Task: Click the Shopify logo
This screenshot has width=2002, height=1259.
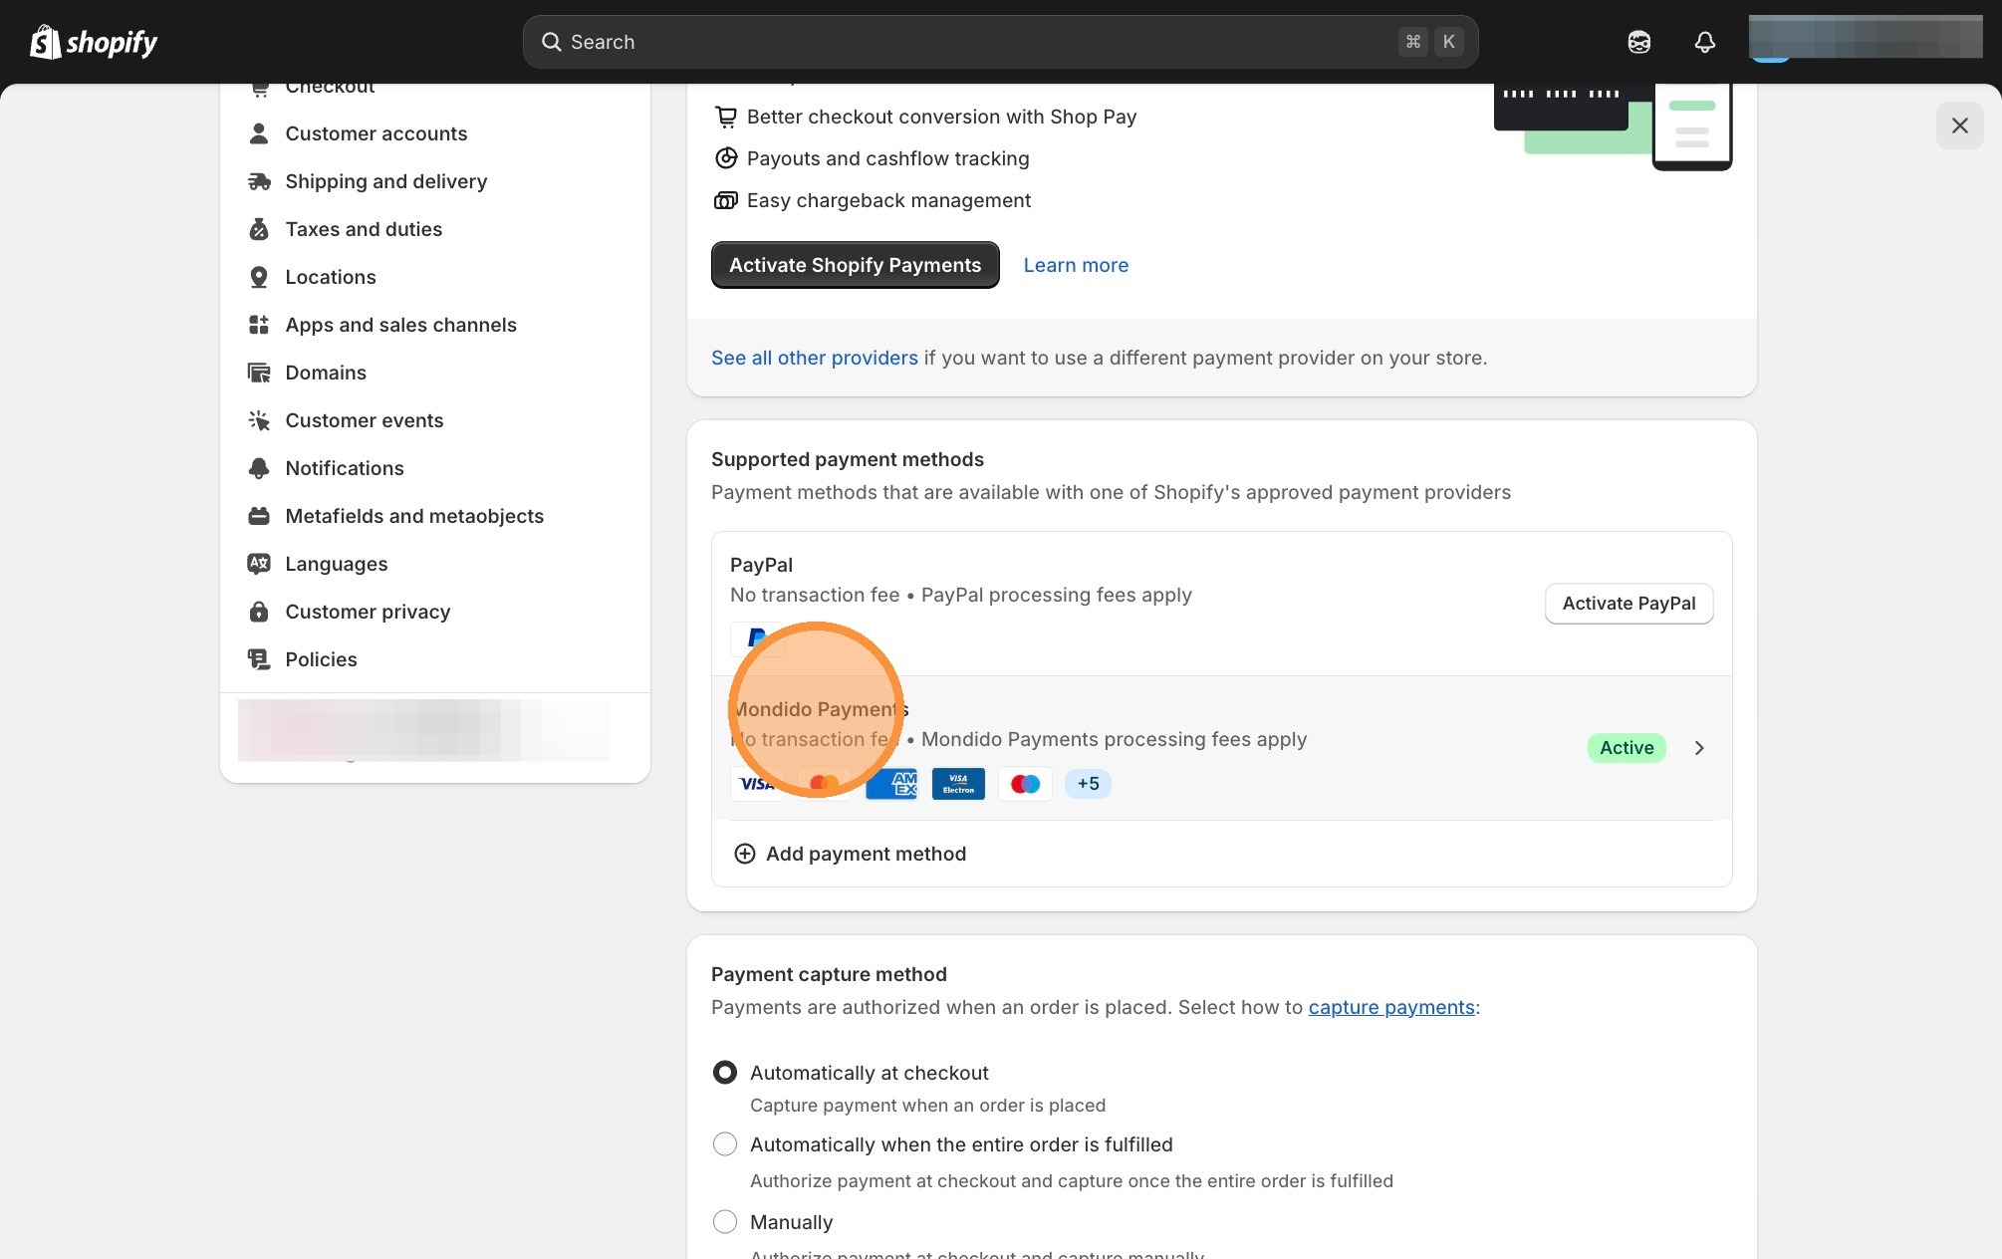Action: [94, 42]
